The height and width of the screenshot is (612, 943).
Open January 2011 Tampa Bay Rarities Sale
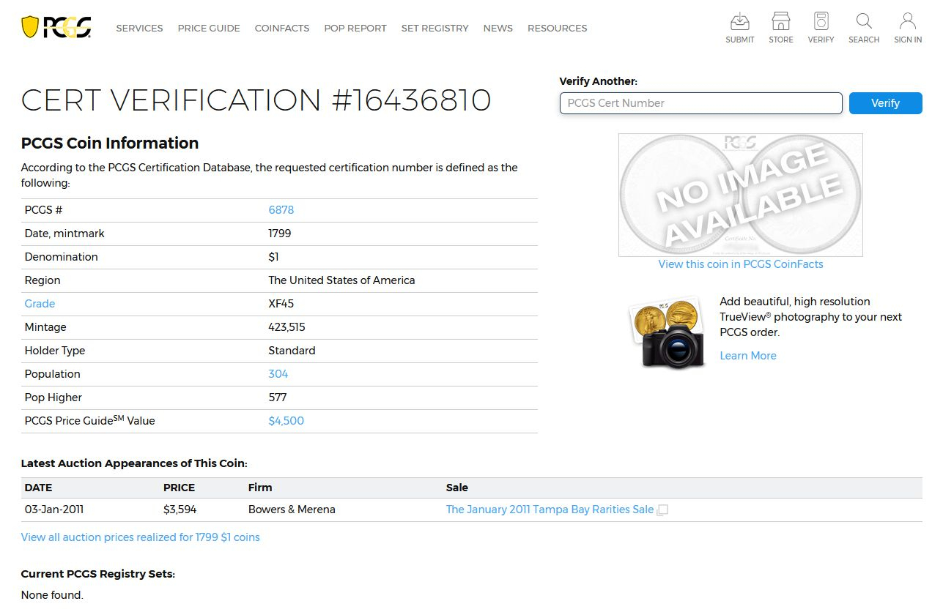pyautogui.click(x=550, y=510)
